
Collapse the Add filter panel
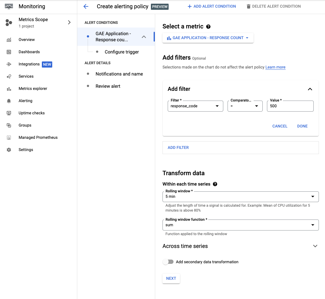pos(310,89)
